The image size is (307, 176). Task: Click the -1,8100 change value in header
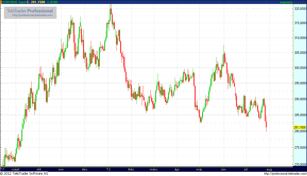(52, 2)
